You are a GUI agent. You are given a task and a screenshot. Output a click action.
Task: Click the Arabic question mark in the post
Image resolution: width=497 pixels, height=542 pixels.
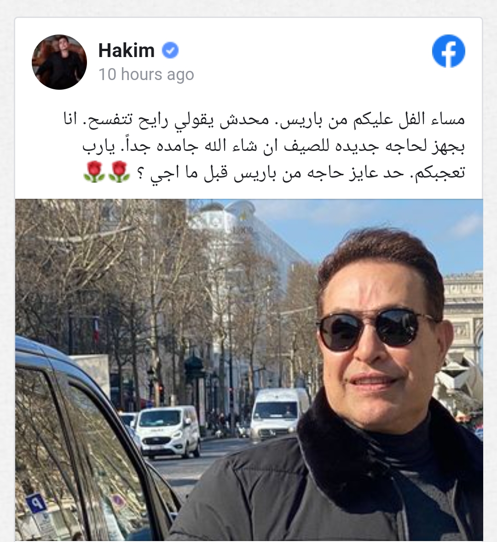click(x=140, y=173)
